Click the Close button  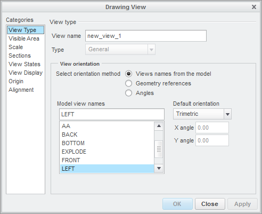click(210, 204)
